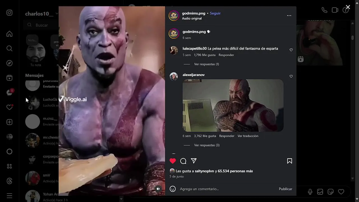The height and width of the screenshot is (202, 359).
Task: Save post with bookmark icon
Action: 289,161
